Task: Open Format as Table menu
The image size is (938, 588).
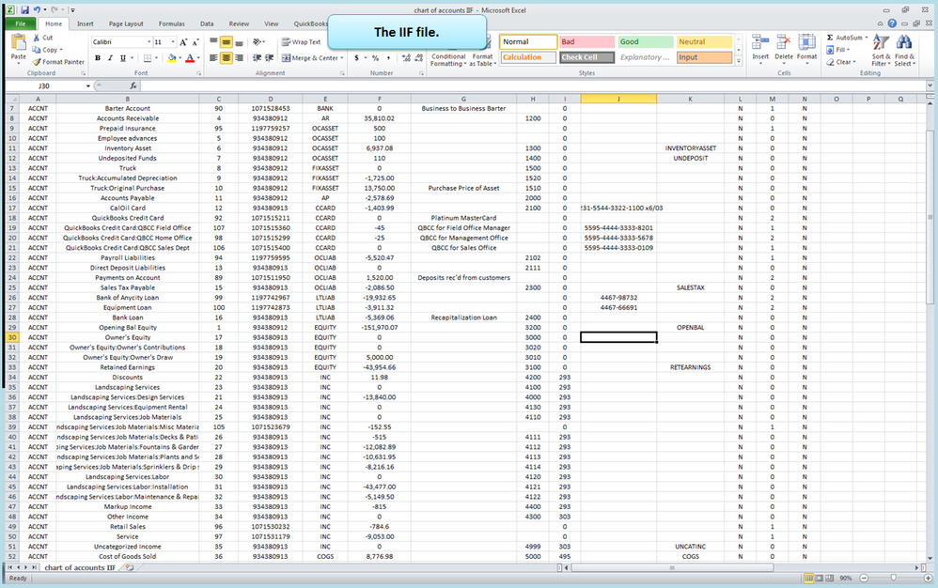Action: pyautogui.click(x=482, y=59)
